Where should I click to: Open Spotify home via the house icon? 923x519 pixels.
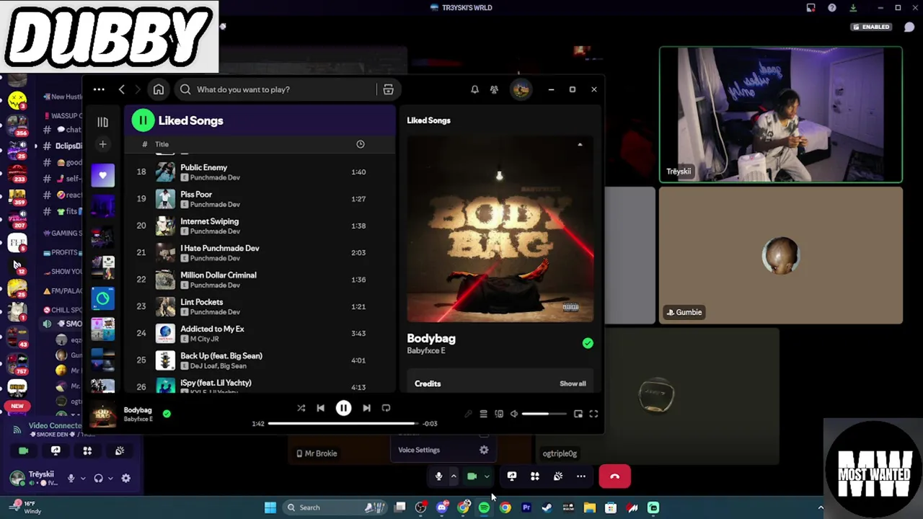[159, 89]
